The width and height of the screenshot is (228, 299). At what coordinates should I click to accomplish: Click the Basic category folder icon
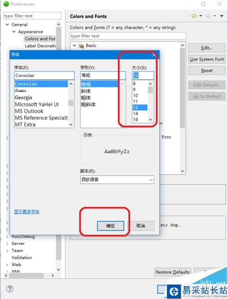[x=81, y=46]
